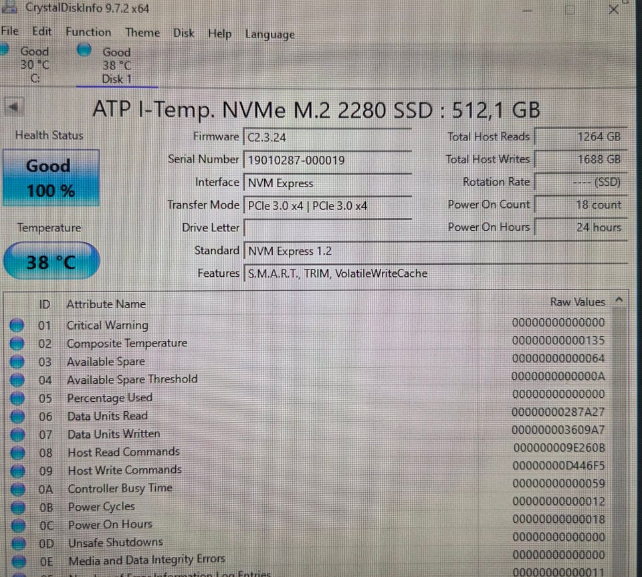Select the Available Spare Threshold row
Screen dimensions: 642x577
point(309,379)
